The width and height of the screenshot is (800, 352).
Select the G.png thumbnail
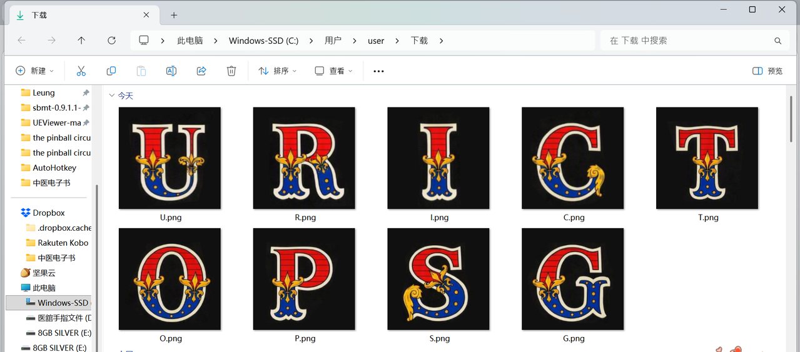pos(573,279)
